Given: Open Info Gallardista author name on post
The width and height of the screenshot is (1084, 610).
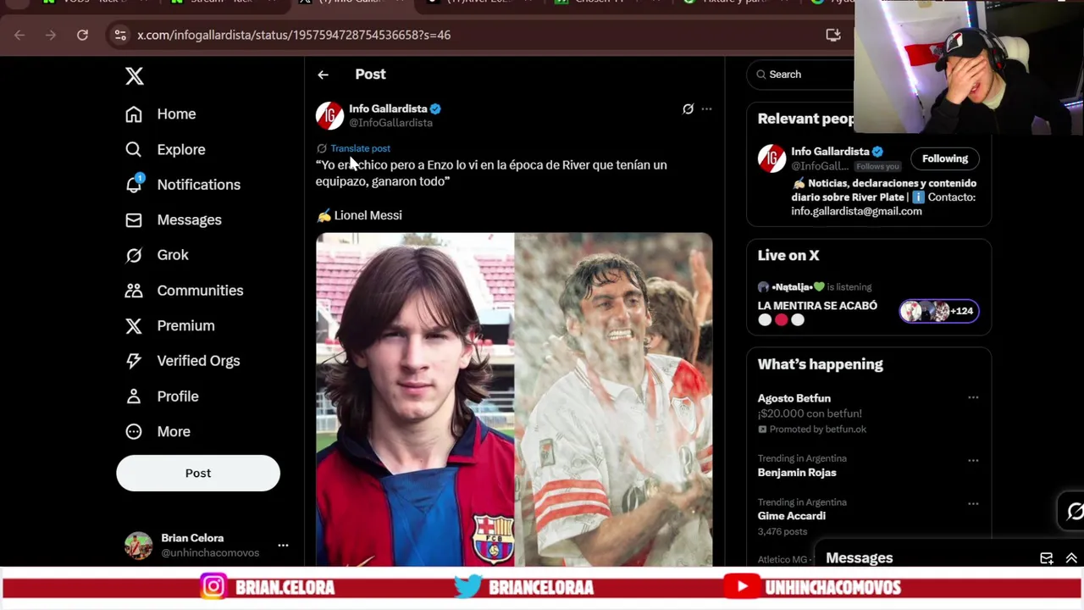Looking at the screenshot, I should coord(388,108).
